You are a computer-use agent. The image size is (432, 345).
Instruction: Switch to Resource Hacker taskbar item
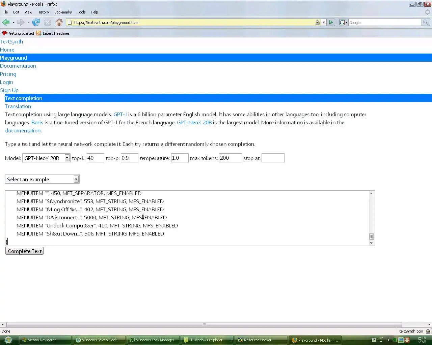pyautogui.click(x=261, y=340)
